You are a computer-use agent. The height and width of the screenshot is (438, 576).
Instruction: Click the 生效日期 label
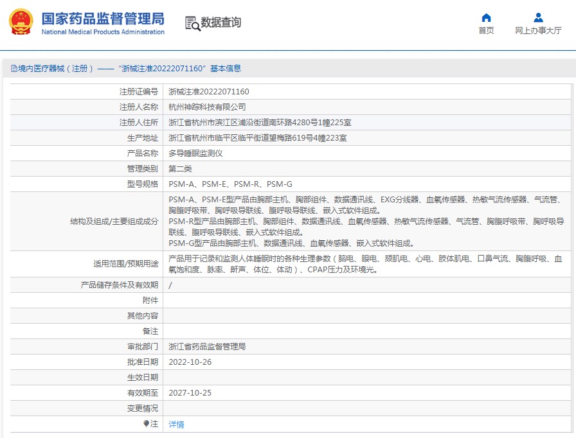coord(143,378)
